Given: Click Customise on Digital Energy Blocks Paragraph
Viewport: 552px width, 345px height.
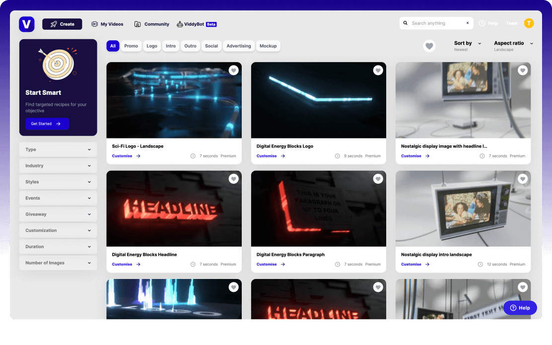Looking at the screenshot, I should click(x=267, y=265).
